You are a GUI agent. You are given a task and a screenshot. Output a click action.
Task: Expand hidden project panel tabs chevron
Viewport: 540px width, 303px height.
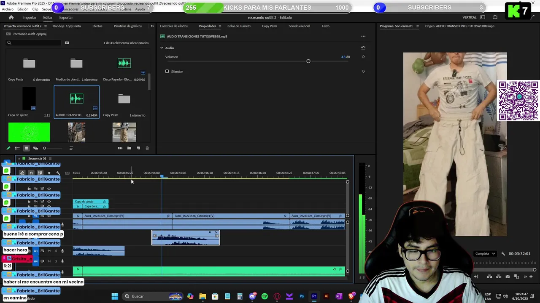pyautogui.click(x=152, y=26)
